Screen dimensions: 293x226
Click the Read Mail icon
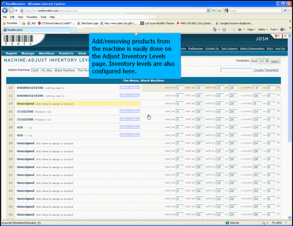(x=233, y=30)
